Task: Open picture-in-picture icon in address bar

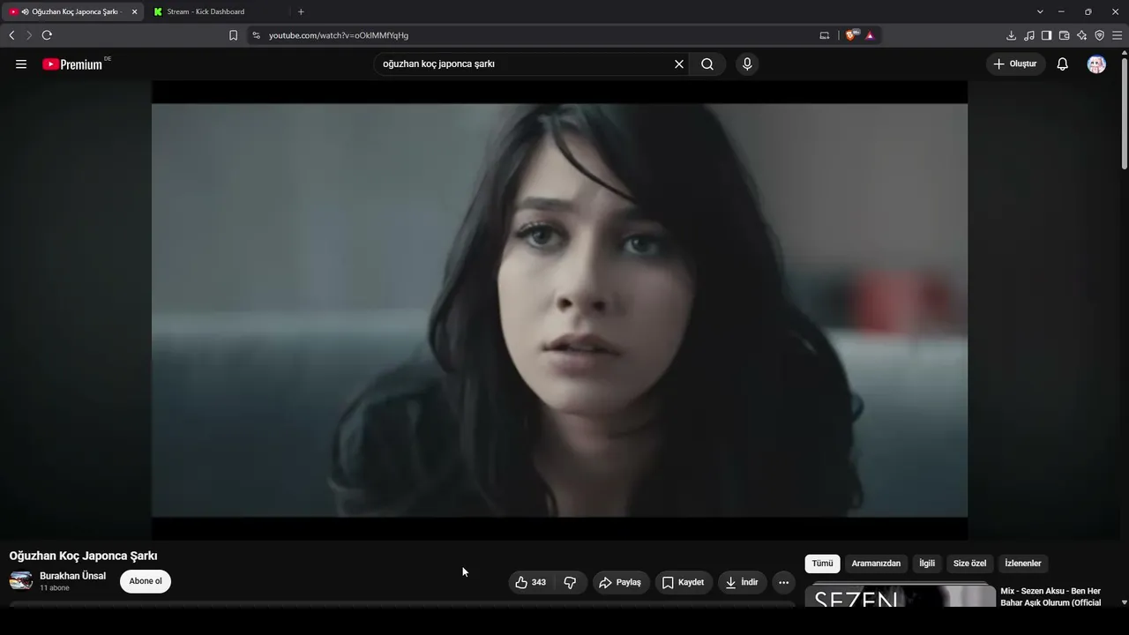Action: [x=825, y=35]
